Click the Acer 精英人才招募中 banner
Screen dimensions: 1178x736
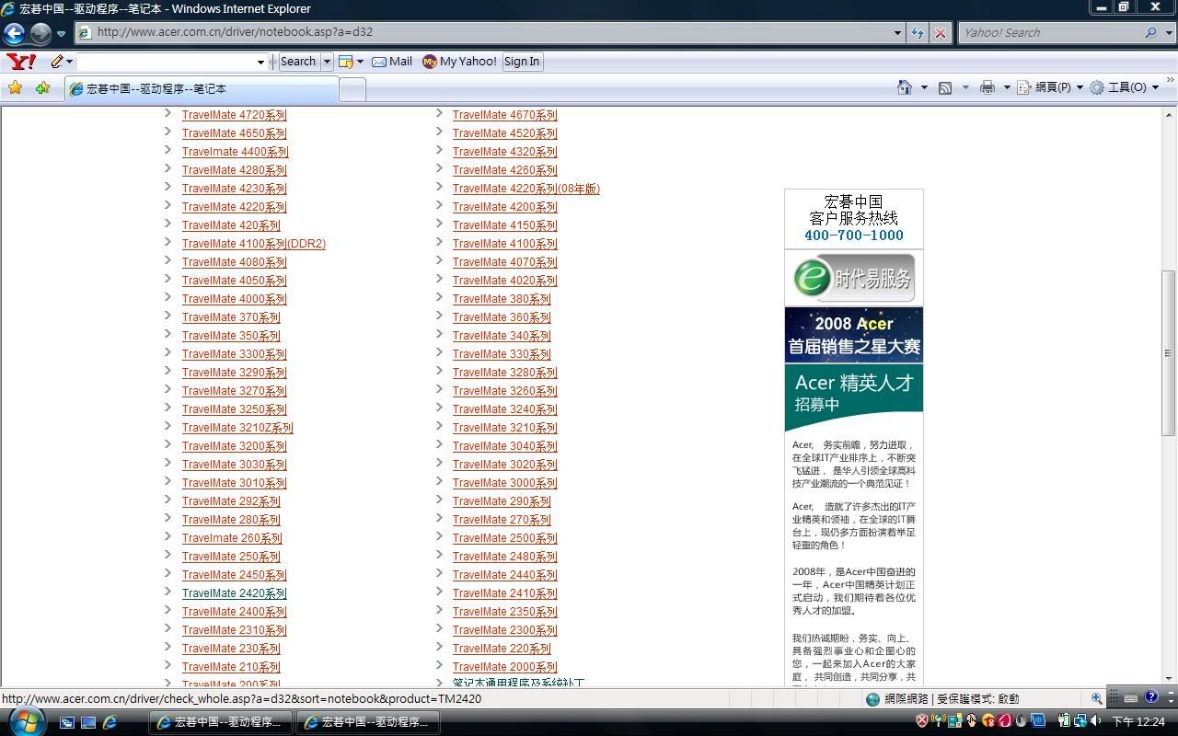(x=853, y=397)
